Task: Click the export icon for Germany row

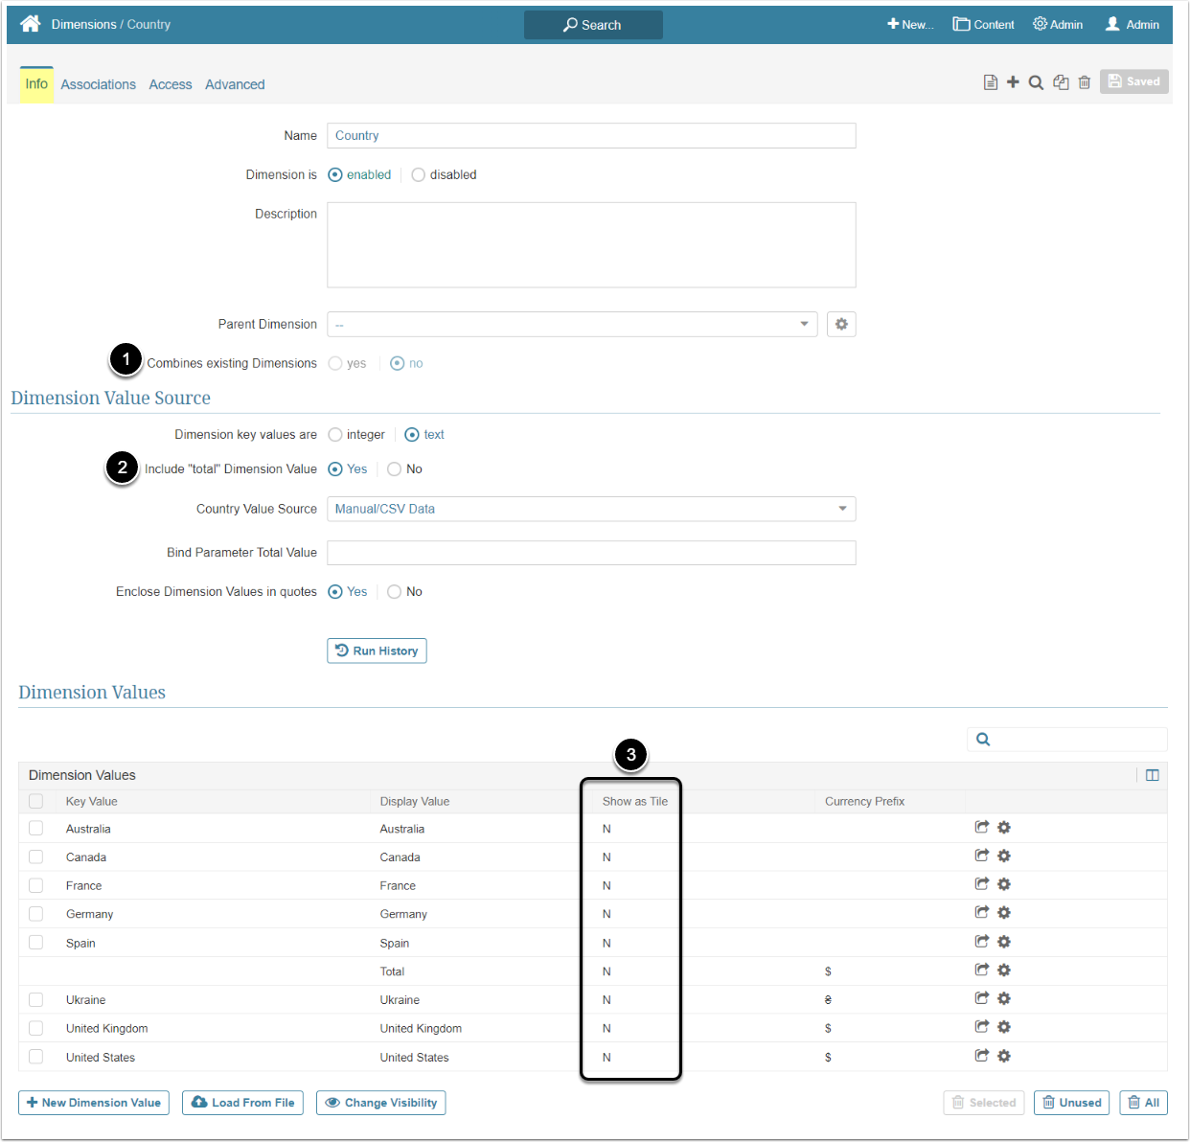Action: (x=982, y=912)
